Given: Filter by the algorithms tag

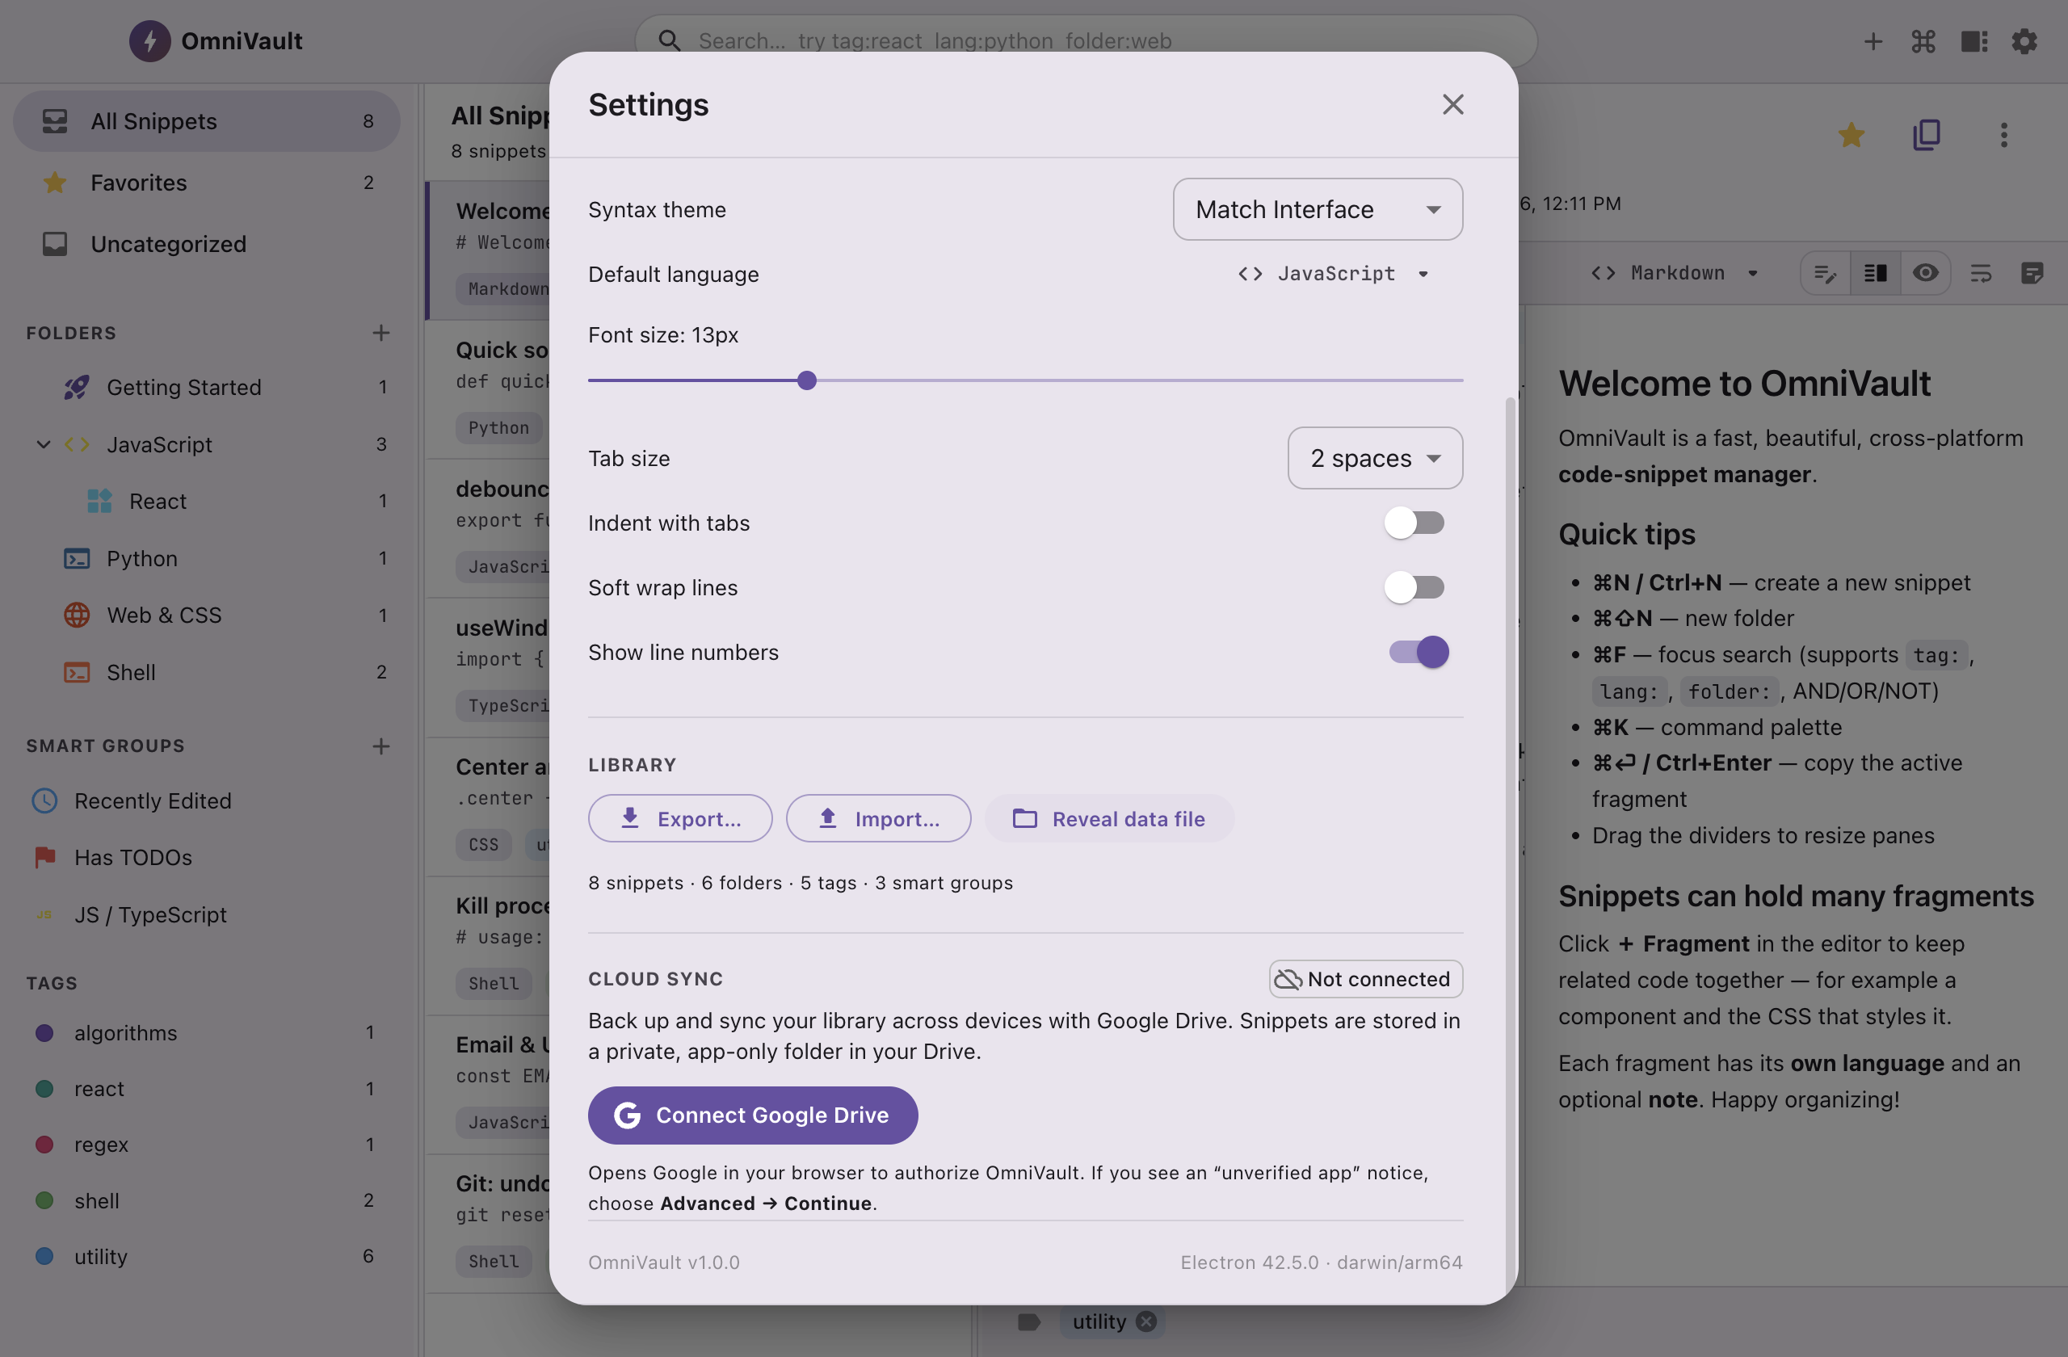Looking at the screenshot, I should tap(207, 1033).
